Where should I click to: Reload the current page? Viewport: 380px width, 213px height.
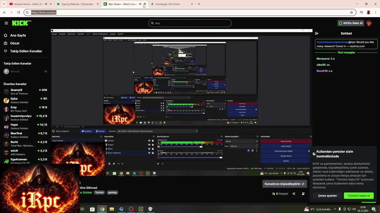tap(18, 12)
